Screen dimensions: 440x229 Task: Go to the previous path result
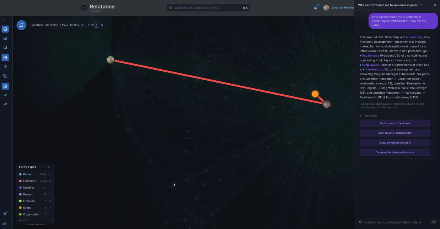pos(88,25)
